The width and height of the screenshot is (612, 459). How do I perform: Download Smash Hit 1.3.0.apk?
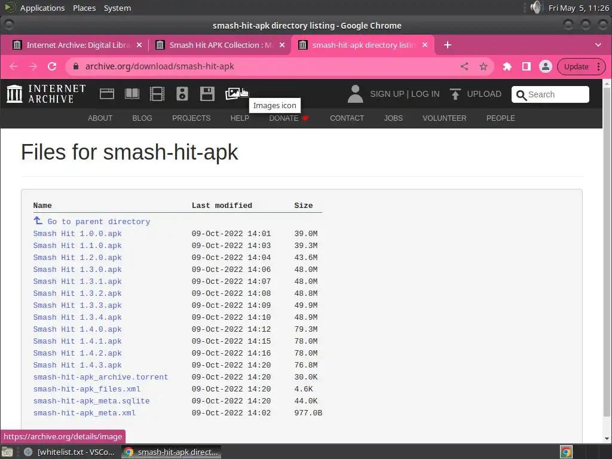tap(77, 270)
